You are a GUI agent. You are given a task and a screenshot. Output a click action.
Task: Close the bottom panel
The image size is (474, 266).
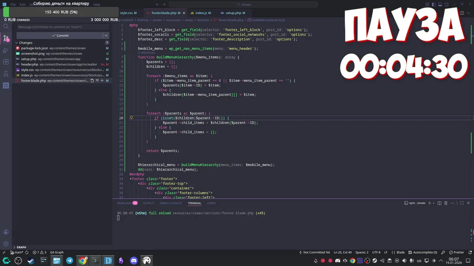(468, 203)
